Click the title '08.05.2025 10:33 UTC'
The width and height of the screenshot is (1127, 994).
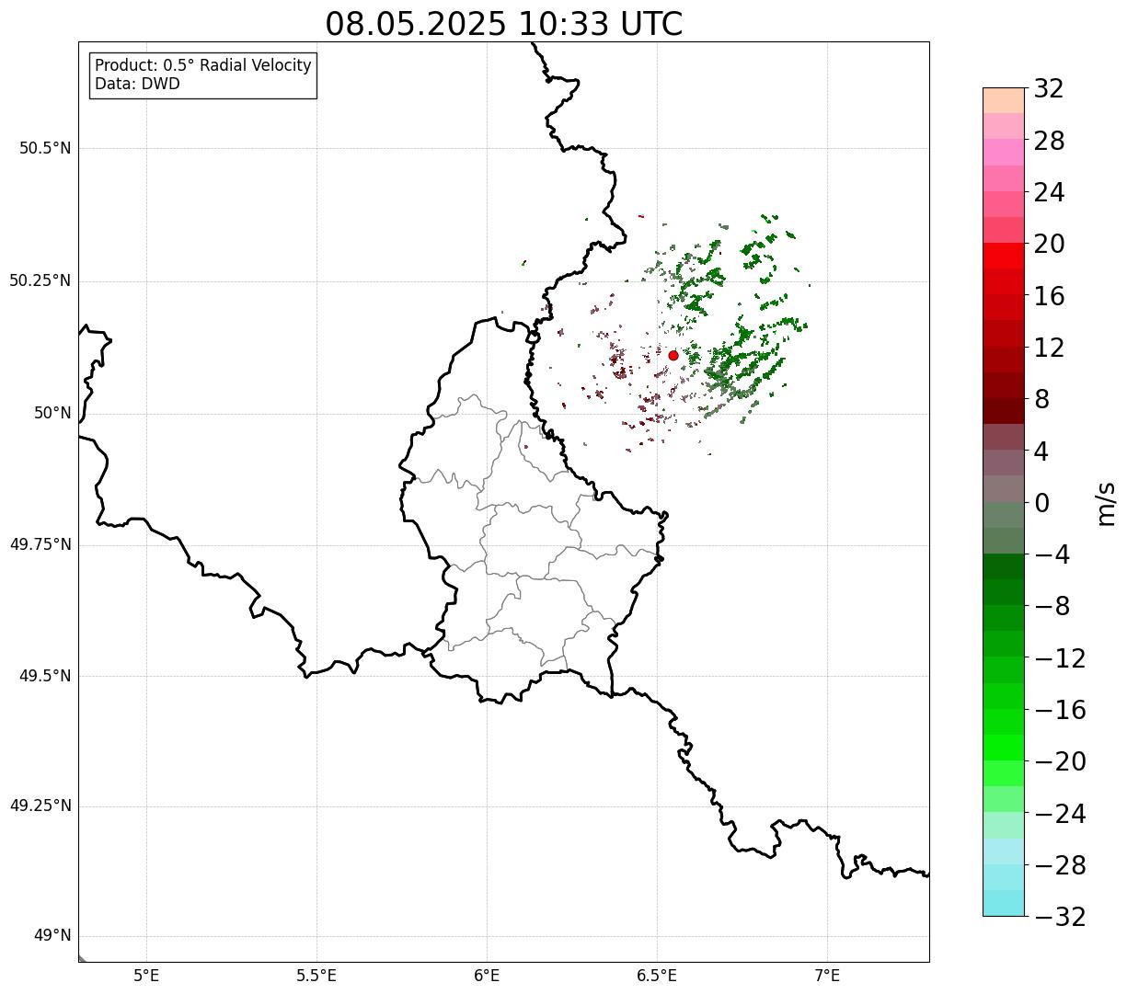click(x=504, y=24)
